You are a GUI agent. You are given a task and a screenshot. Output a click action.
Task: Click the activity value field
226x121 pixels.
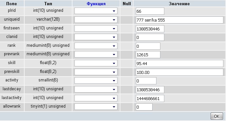tap(146, 81)
